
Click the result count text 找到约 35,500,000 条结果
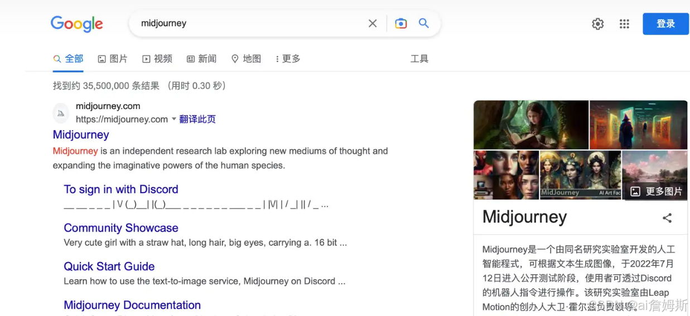(x=106, y=86)
